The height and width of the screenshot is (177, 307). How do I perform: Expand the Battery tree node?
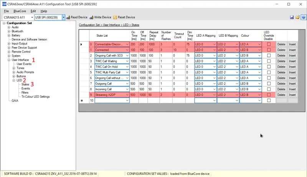9,36
